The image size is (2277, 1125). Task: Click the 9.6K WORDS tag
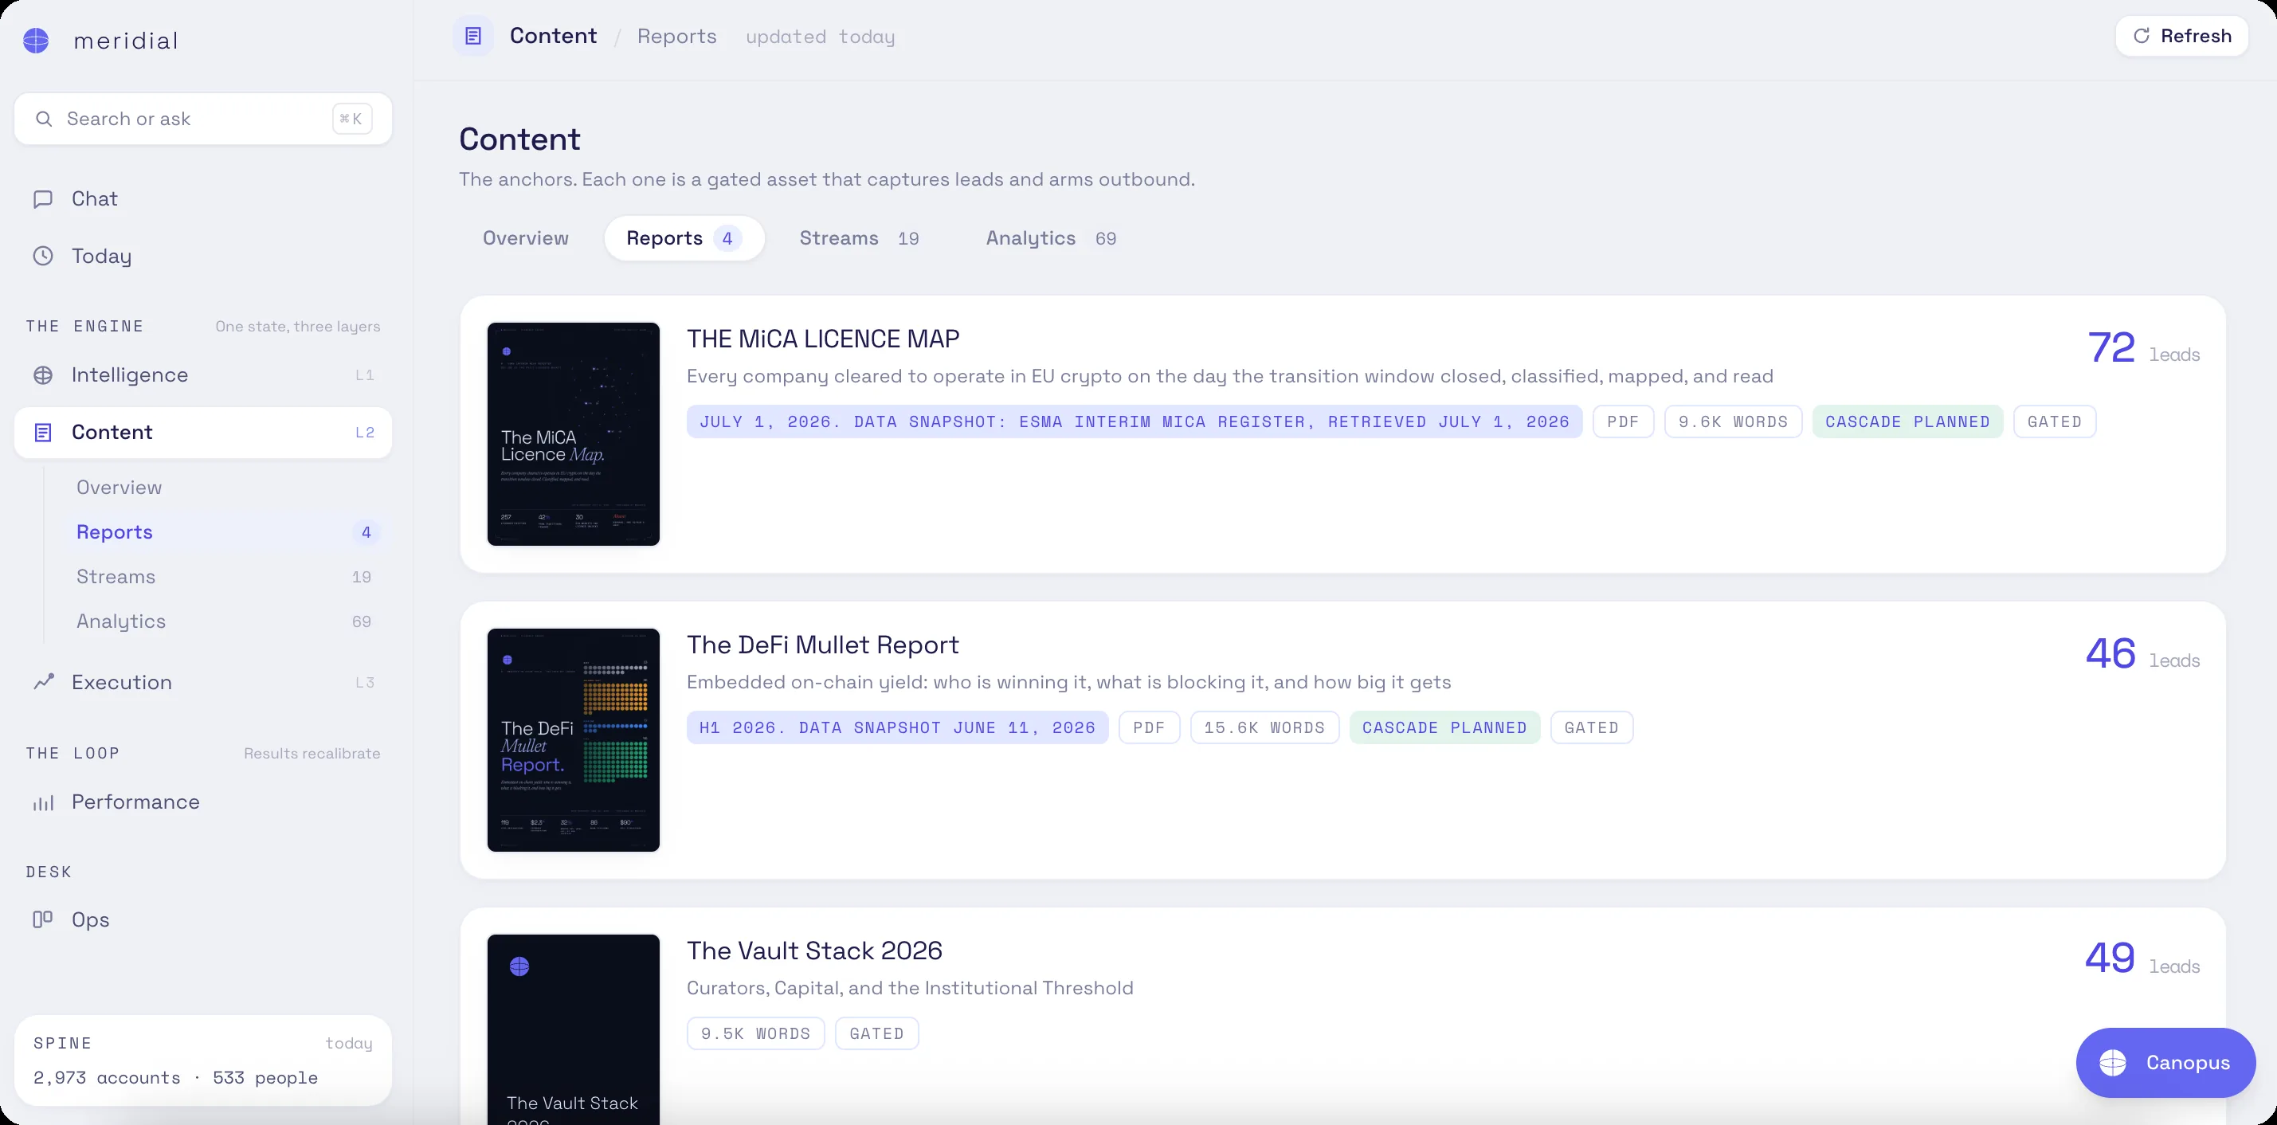point(1734,421)
